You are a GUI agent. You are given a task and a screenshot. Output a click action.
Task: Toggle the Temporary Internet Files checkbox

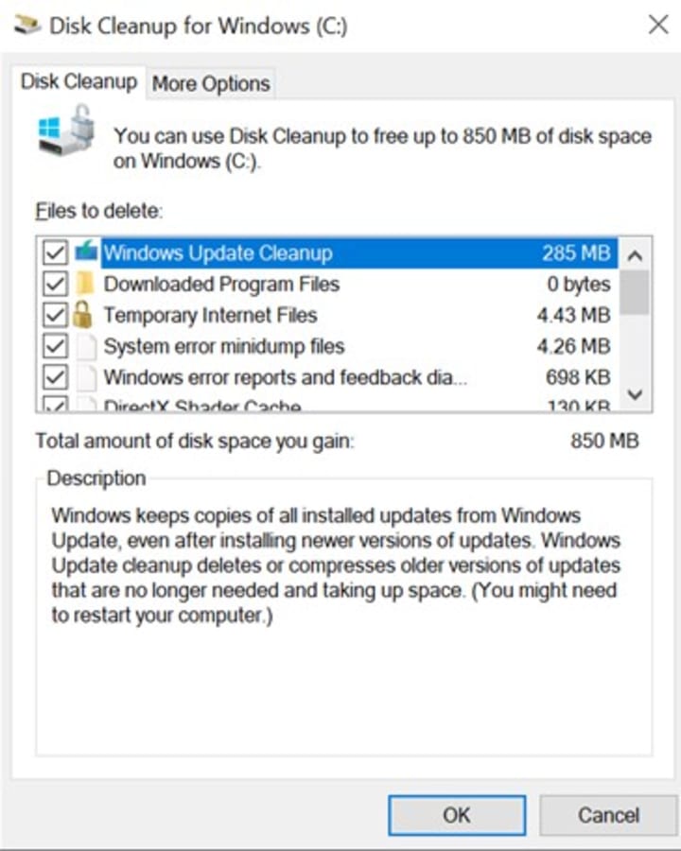[55, 315]
